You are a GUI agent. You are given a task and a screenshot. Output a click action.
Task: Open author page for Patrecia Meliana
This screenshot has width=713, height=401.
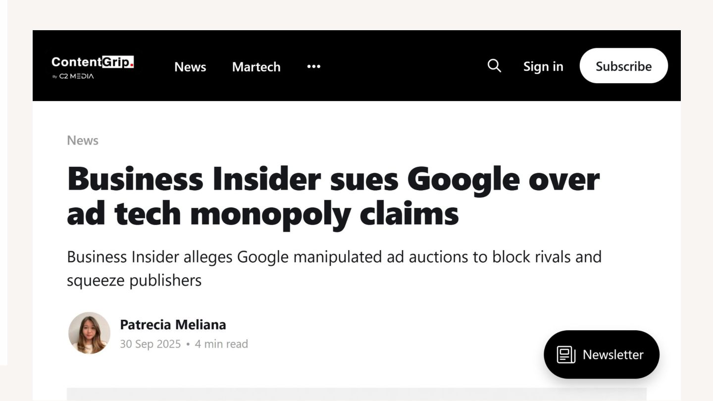click(173, 325)
